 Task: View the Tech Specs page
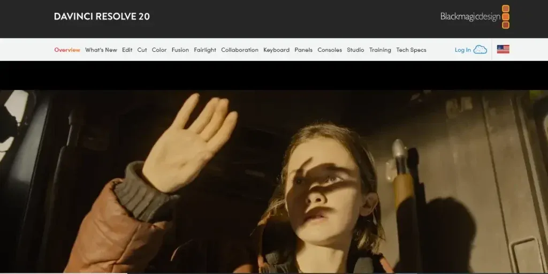tap(411, 50)
